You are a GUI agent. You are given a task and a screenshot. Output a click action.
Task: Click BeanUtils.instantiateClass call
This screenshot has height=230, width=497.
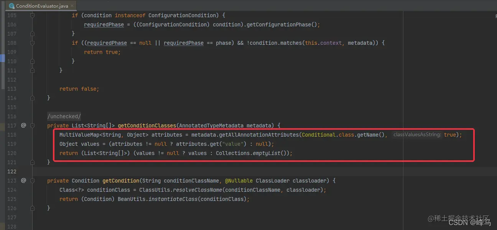158,199
